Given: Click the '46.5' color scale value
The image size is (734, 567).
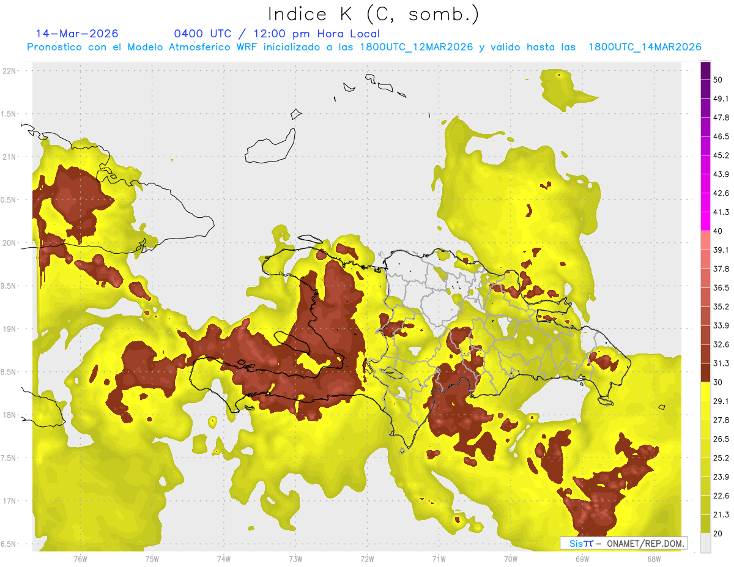Looking at the screenshot, I should coord(721,136).
